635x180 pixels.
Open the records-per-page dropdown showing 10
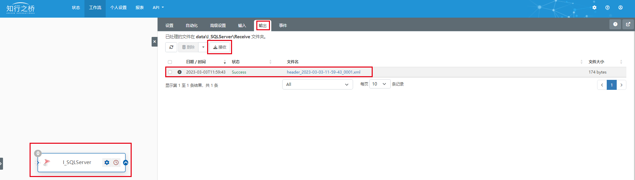[380, 84]
